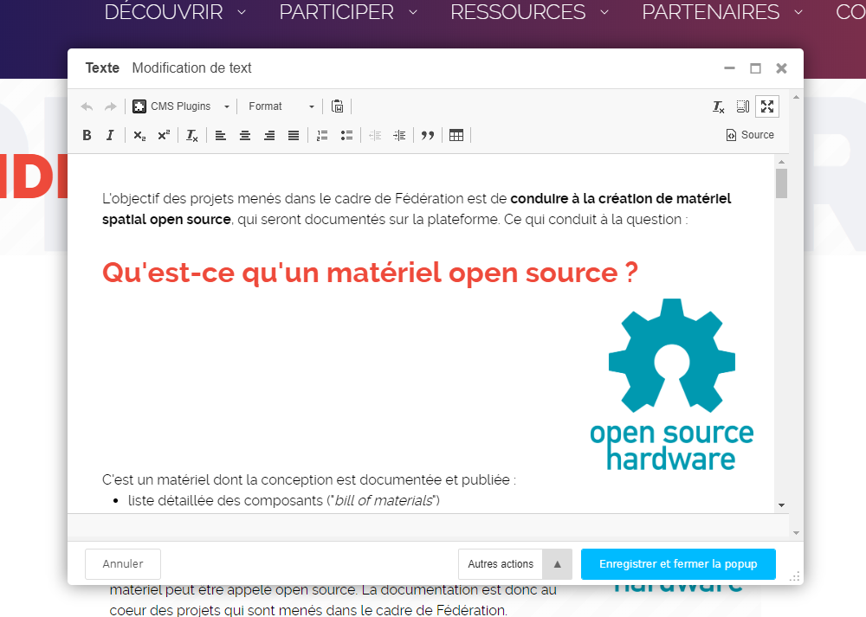Screen dimensions: 866x617
Task: Click Enregistrer et fermer la popup
Action: (678, 564)
